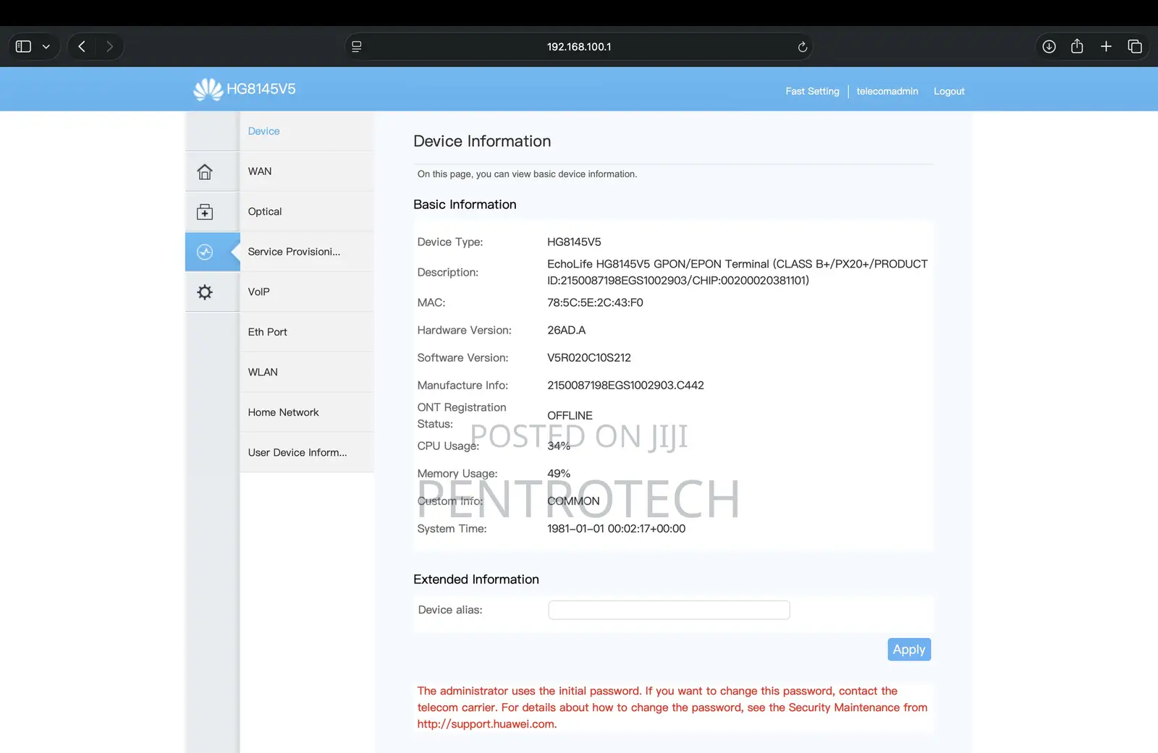Click the Extended Information section heading
The image size is (1158, 753).
[x=476, y=579]
